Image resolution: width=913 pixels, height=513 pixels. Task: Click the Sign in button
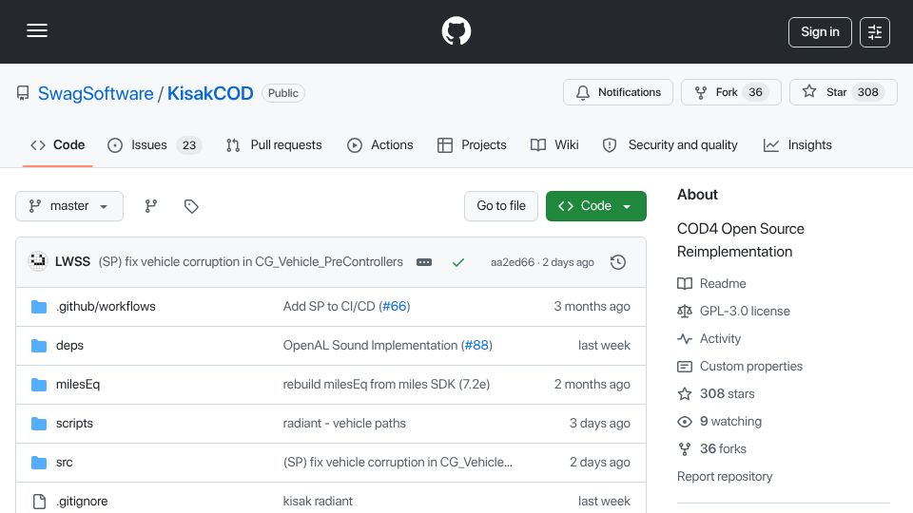(x=820, y=32)
